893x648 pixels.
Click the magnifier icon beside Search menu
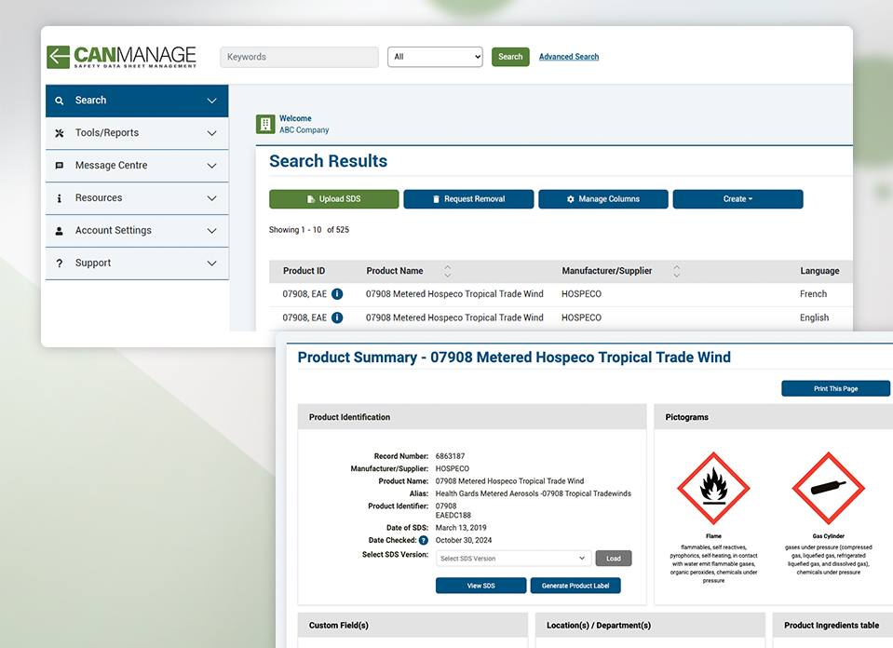[x=60, y=101]
